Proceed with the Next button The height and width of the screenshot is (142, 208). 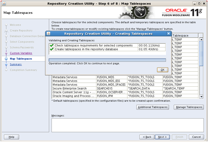pos(162,137)
